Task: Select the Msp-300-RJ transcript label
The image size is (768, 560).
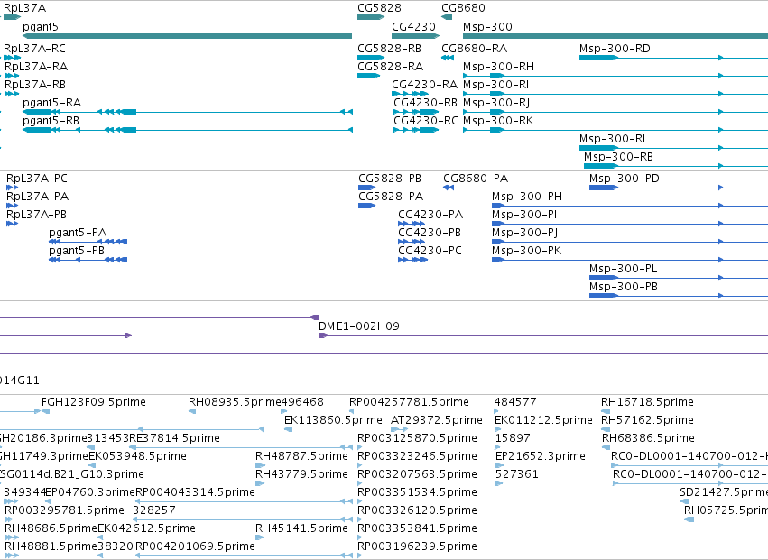Action: 496,103
